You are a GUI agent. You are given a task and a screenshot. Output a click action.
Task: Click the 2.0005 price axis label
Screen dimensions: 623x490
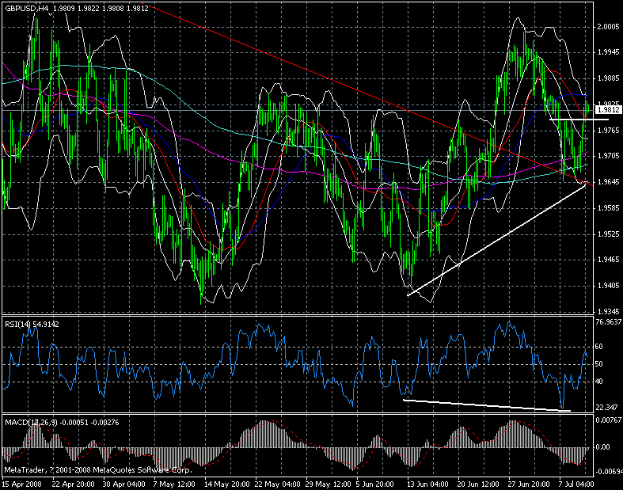[x=608, y=27]
